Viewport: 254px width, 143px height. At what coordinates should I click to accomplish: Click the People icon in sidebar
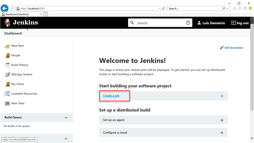[x=7, y=55]
